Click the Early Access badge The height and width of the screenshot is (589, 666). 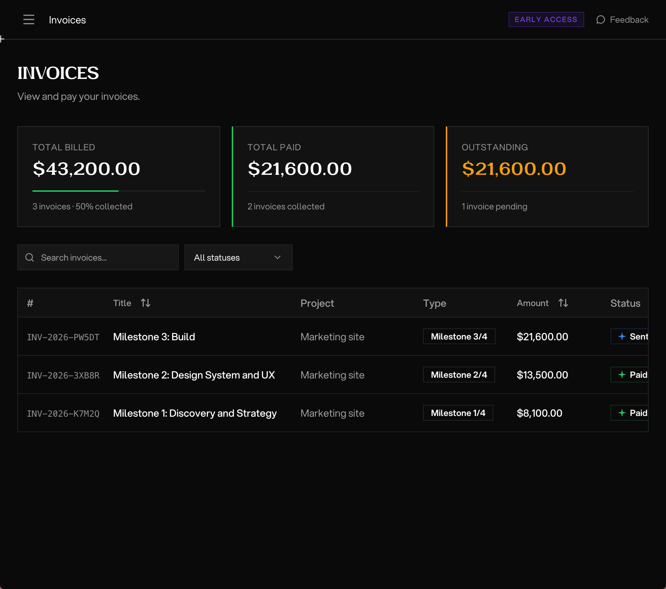pyautogui.click(x=546, y=19)
